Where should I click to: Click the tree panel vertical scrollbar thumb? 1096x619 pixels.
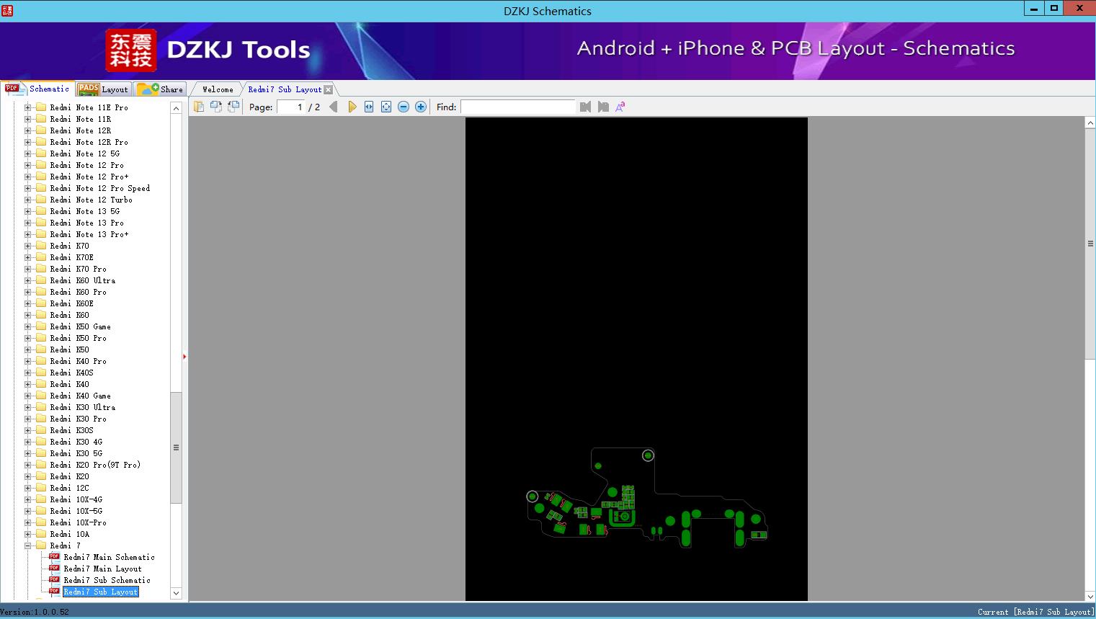[176, 447]
